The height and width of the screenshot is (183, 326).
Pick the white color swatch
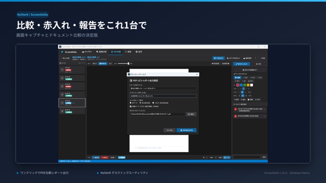[x=252, y=85]
